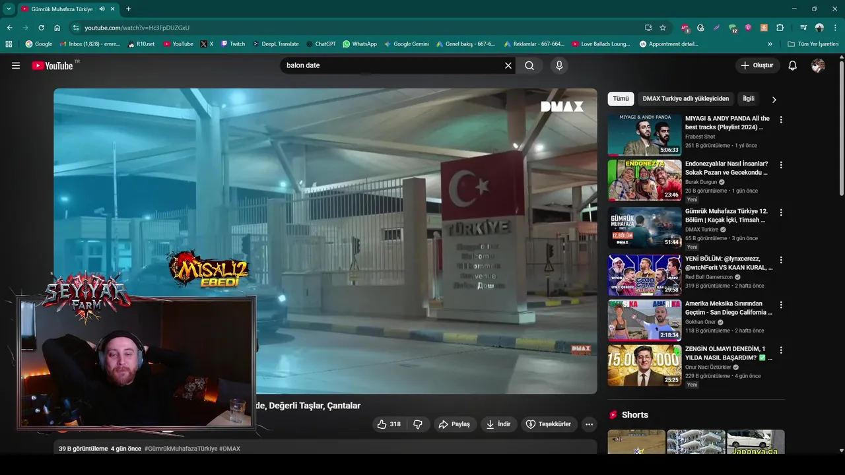Run the search with the magnifier button

click(x=529, y=65)
